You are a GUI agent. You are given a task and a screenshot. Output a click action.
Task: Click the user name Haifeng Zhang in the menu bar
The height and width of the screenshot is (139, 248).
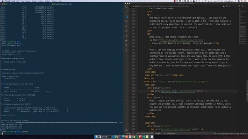point(229,1)
